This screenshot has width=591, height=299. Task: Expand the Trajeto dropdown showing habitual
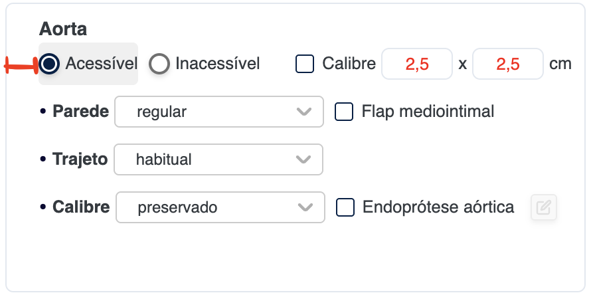[x=218, y=159]
